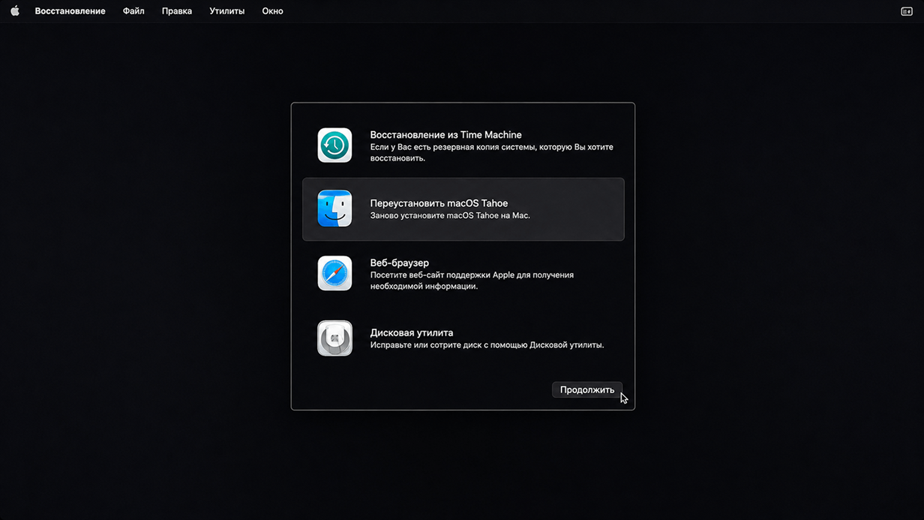Click the Disk Utility icon
The image size is (924, 520).
(x=335, y=338)
